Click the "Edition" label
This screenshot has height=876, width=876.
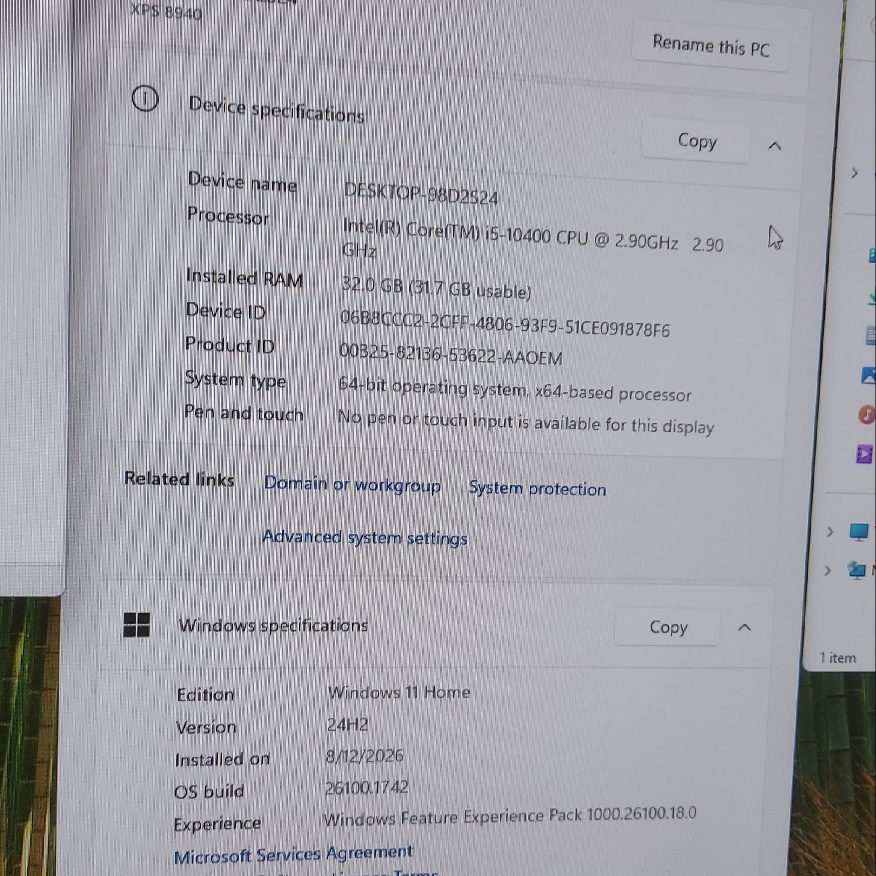point(205,695)
